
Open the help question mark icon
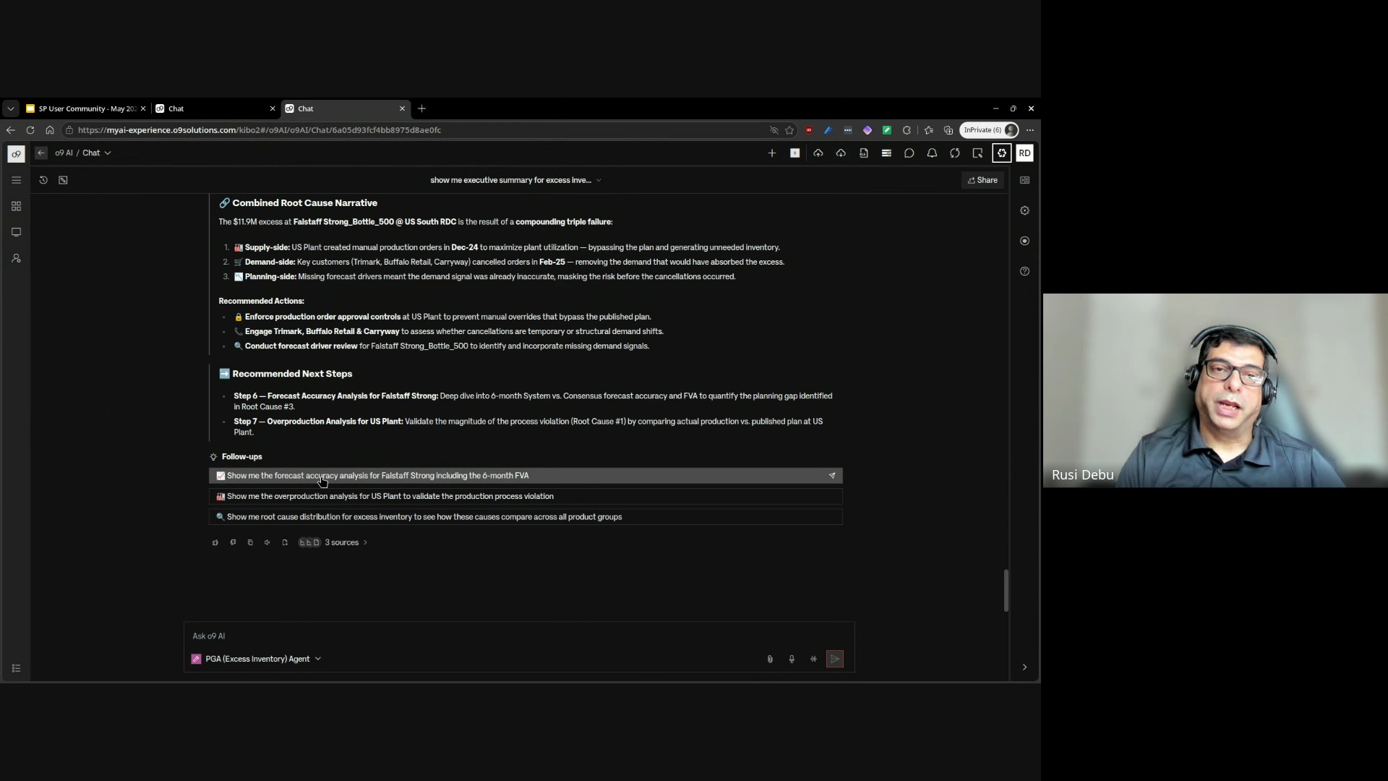pyautogui.click(x=1024, y=271)
